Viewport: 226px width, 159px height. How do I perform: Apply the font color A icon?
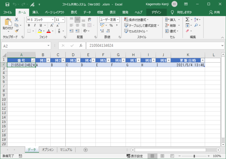point(49,31)
